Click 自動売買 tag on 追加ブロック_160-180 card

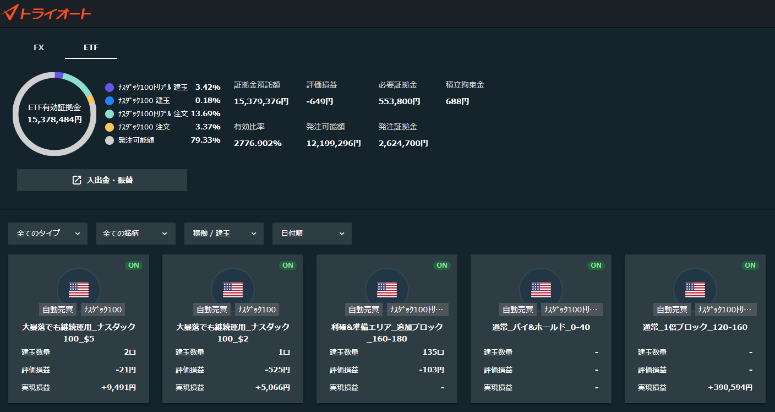point(365,310)
